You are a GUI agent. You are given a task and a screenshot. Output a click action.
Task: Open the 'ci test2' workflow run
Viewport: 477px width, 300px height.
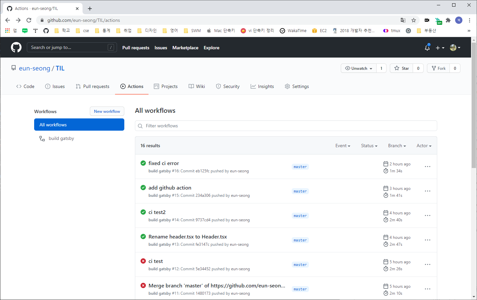click(x=157, y=212)
